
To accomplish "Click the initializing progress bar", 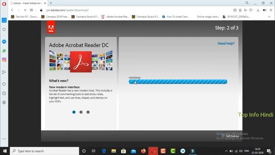I will (x=178, y=82).
